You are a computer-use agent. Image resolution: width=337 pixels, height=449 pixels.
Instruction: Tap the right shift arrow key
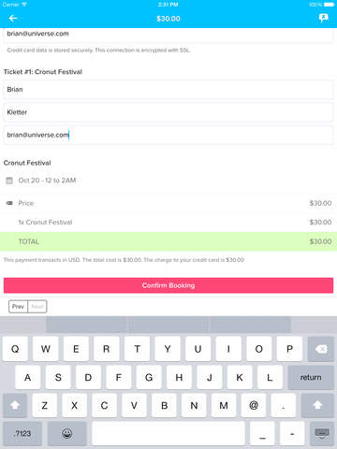point(317,405)
